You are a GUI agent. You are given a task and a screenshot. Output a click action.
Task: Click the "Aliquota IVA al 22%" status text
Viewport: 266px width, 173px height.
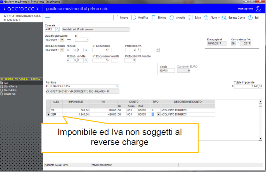click(x=56, y=165)
